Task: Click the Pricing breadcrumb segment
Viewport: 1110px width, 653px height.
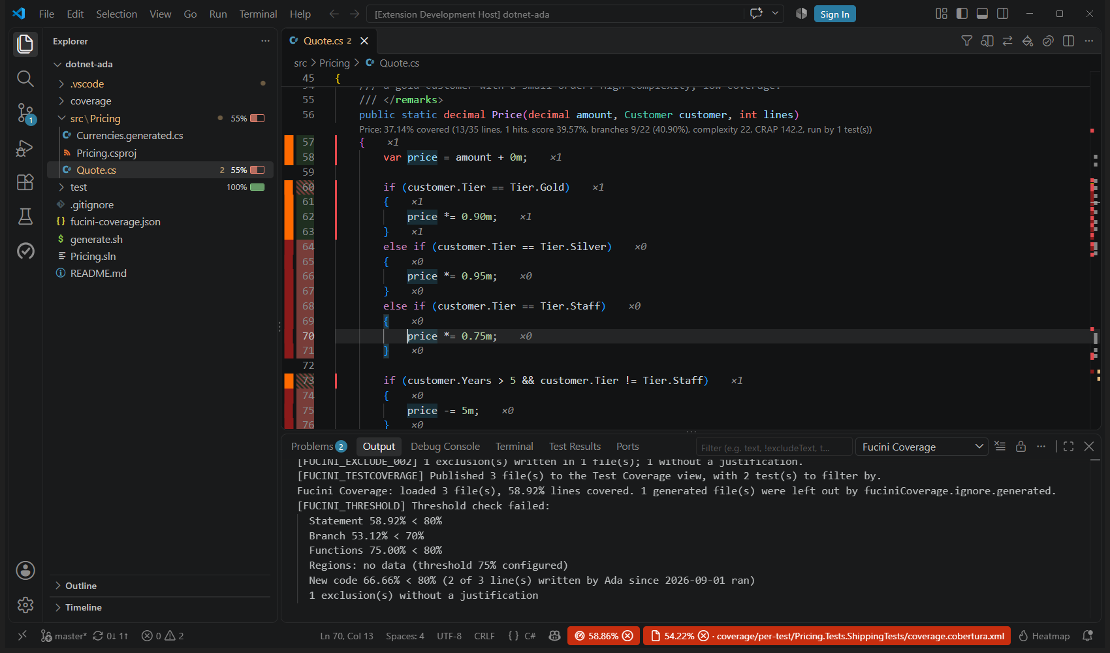Action: point(334,63)
